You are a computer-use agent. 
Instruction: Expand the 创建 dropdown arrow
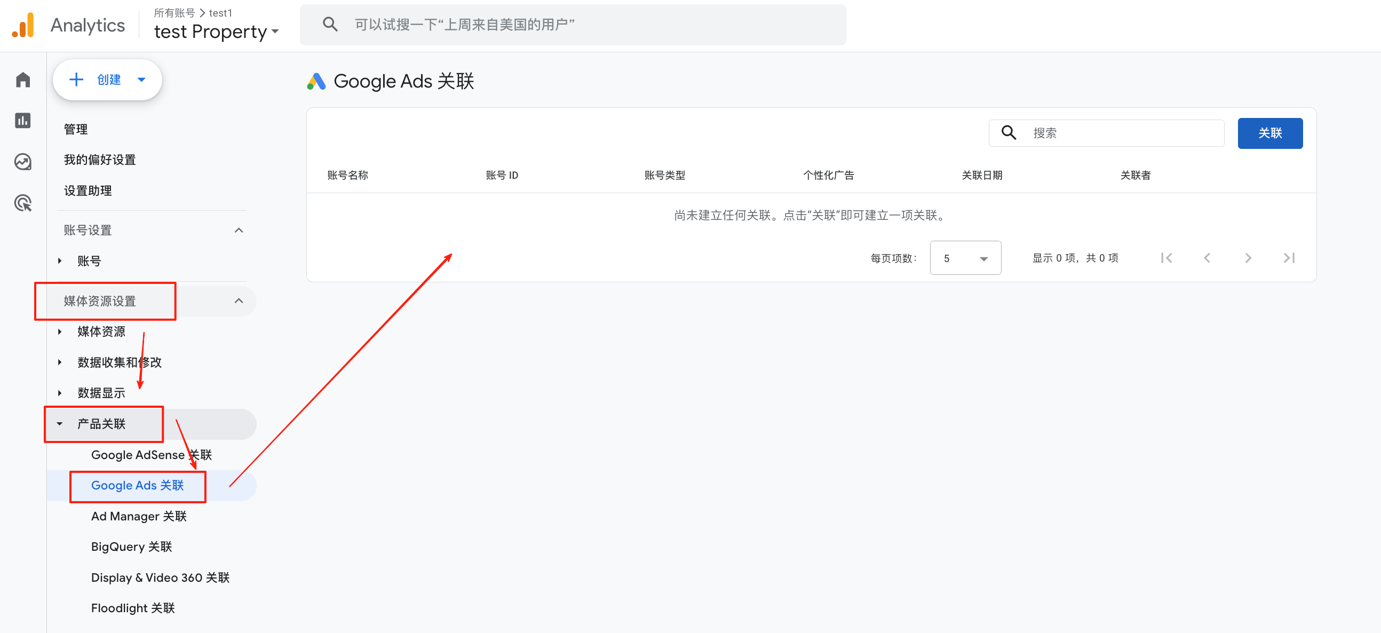[141, 80]
